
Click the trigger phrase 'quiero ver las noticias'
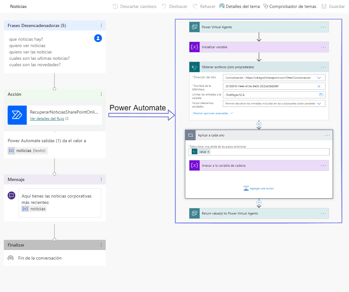click(x=31, y=52)
